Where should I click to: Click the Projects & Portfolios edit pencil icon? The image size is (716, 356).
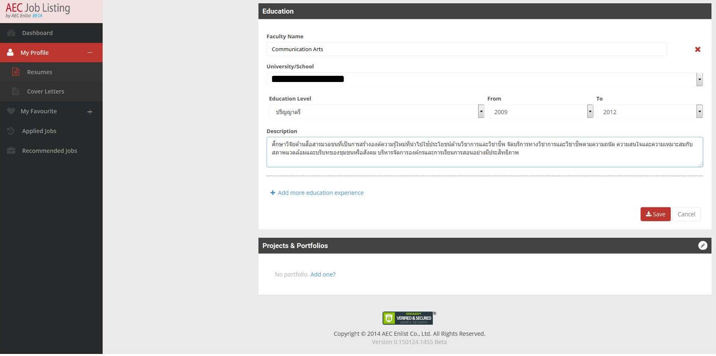[702, 246]
